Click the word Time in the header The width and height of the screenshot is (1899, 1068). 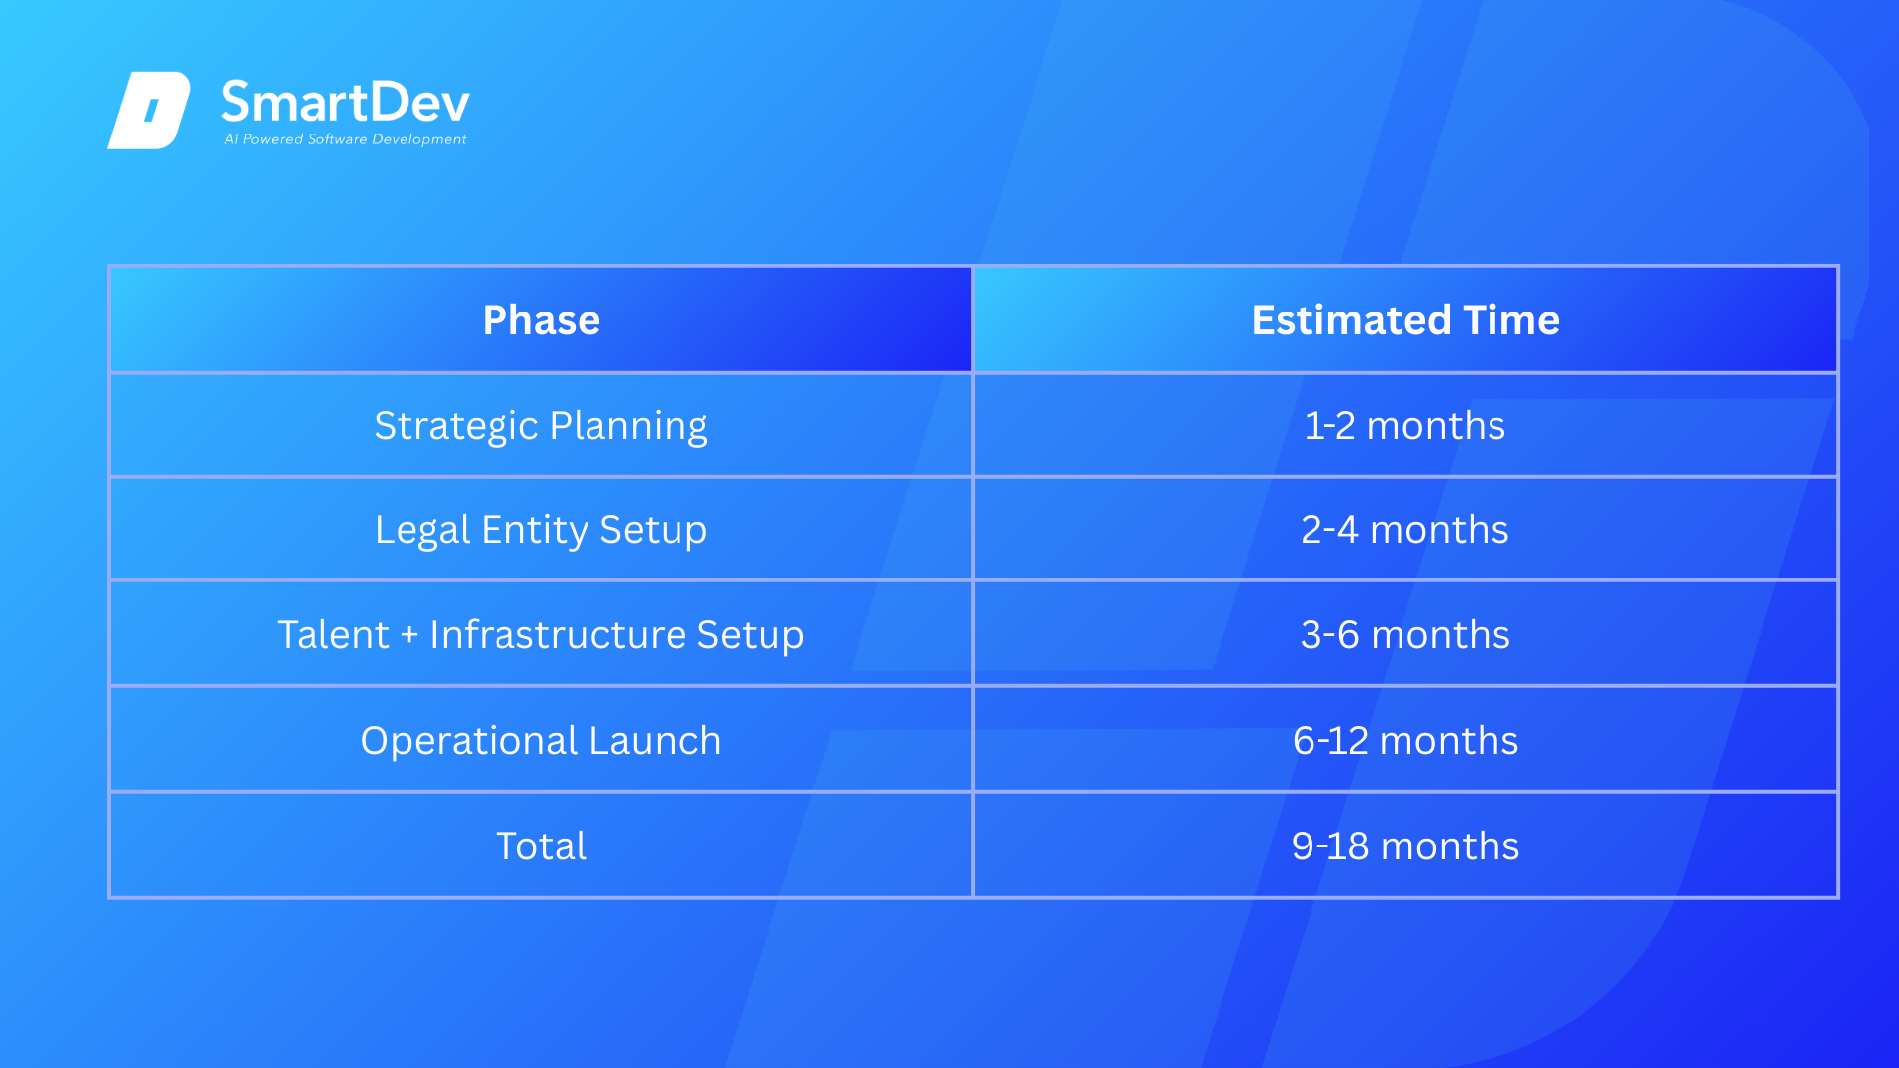click(1510, 319)
